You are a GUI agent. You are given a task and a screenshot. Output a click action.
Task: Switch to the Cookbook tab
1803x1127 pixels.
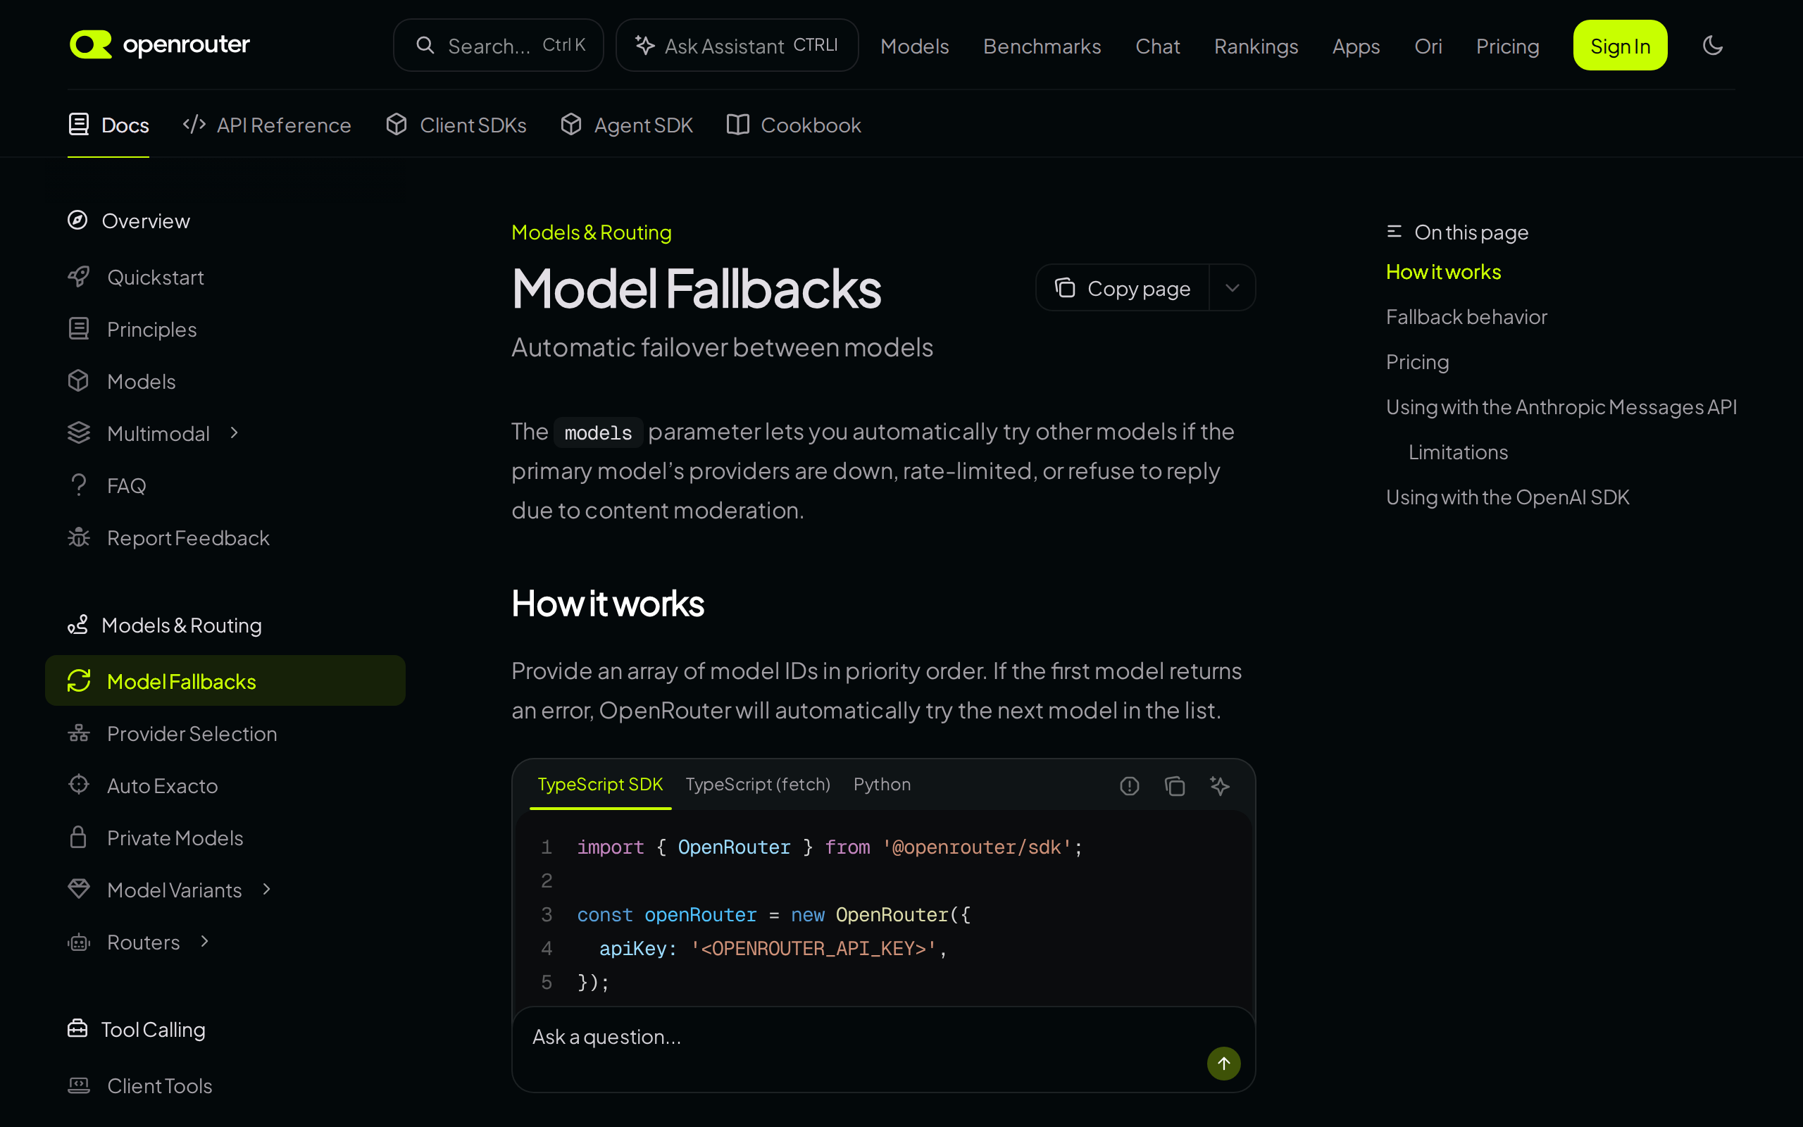(794, 125)
